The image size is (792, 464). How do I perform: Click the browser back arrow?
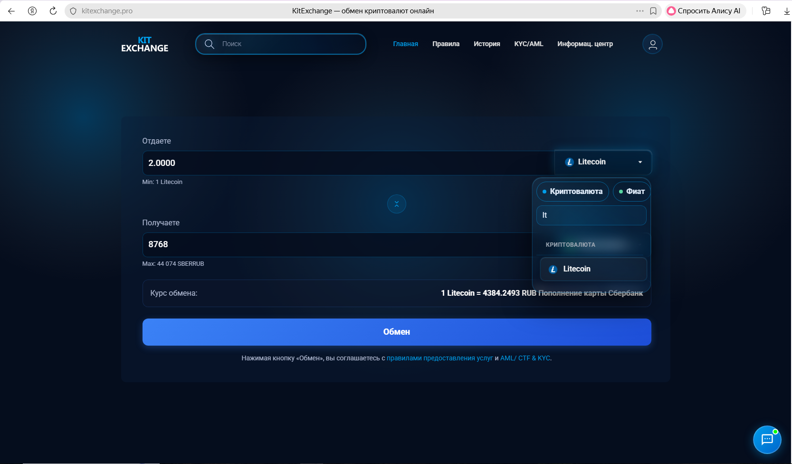tap(11, 11)
